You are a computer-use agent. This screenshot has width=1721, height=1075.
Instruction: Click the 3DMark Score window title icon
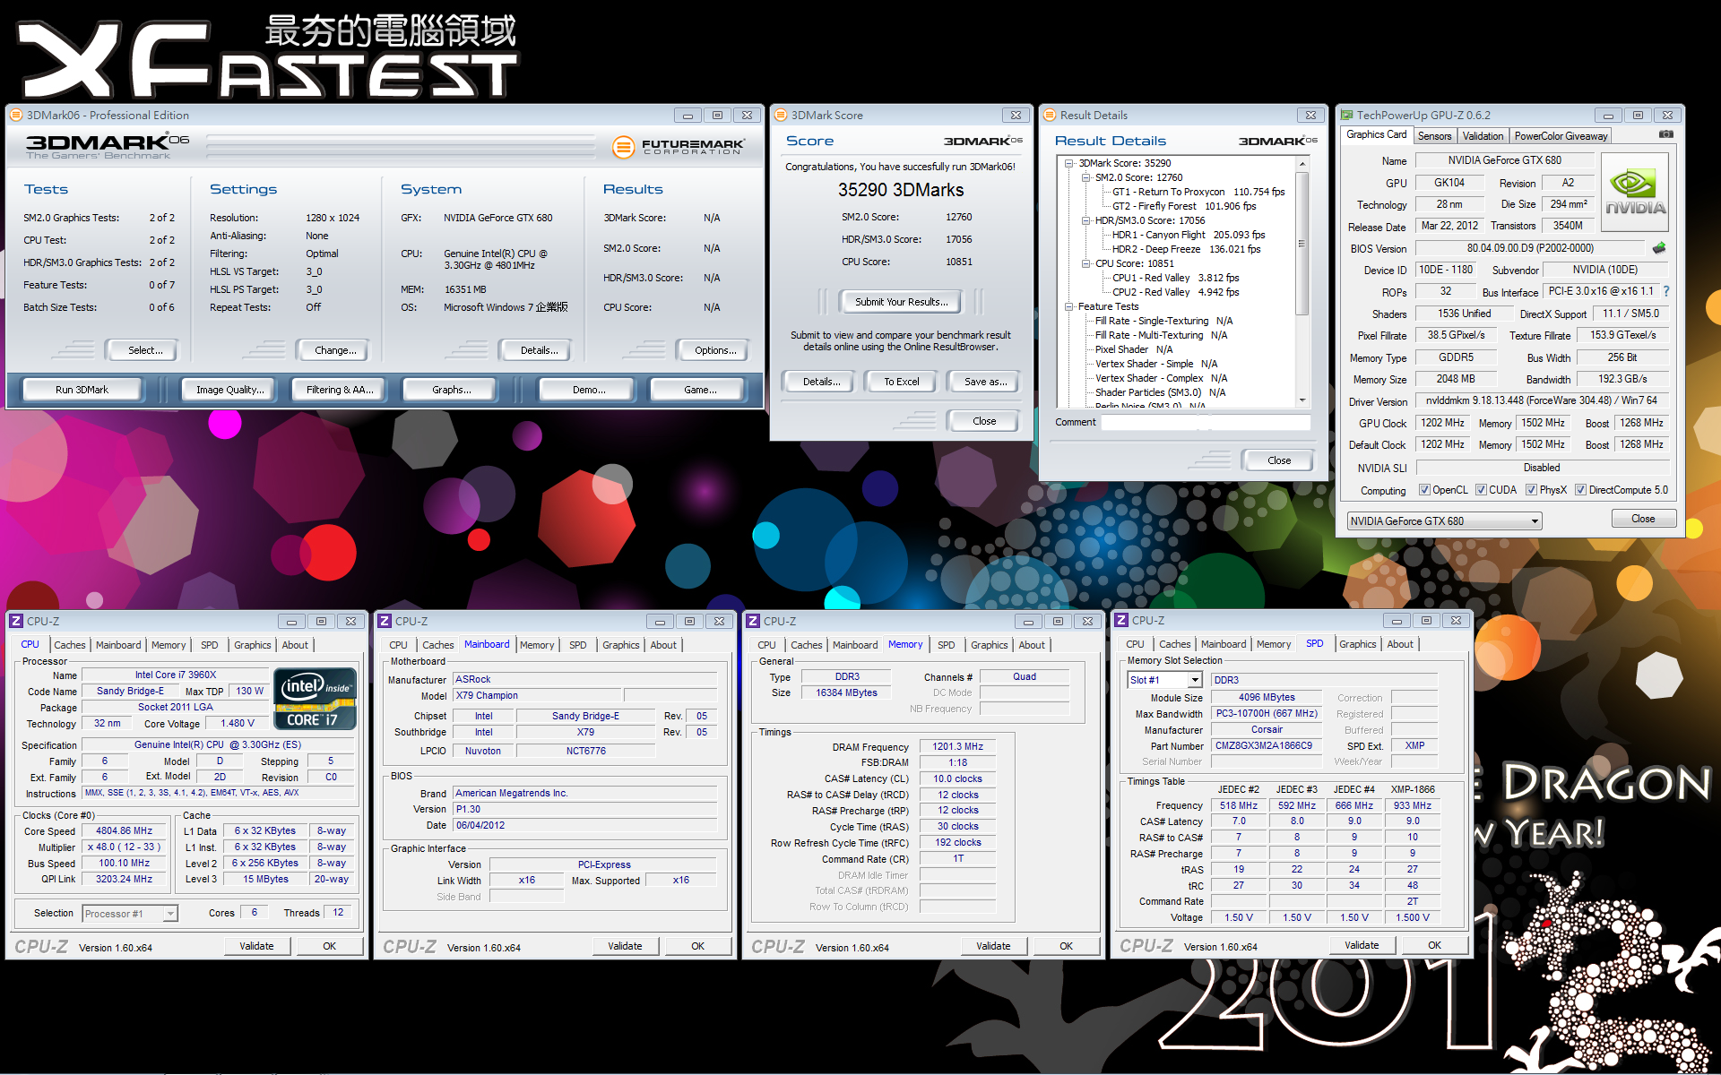(781, 115)
